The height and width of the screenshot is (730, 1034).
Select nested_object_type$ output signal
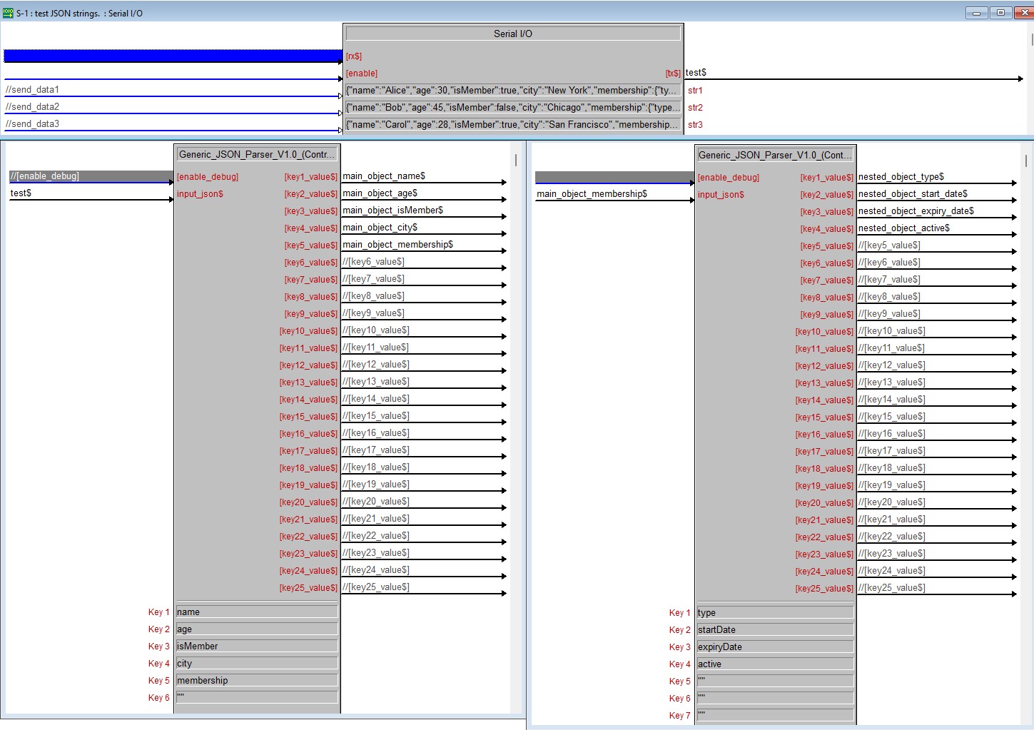(x=901, y=177)
